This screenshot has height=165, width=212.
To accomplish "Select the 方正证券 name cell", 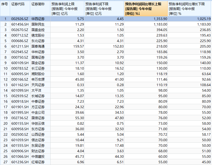I will pyautogui.click(x=40, y=107).
